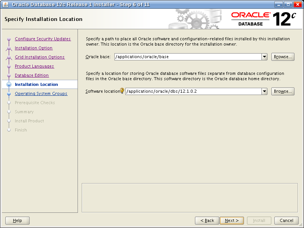Click the Operating System Groups step bullet
This screenshot has width=304, height=228.
[x=9, y=94]
